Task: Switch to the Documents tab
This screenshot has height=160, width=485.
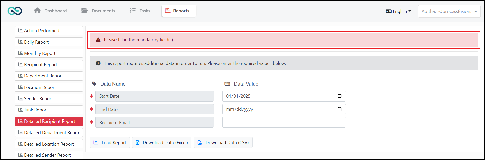Action: tap(98, 11)
